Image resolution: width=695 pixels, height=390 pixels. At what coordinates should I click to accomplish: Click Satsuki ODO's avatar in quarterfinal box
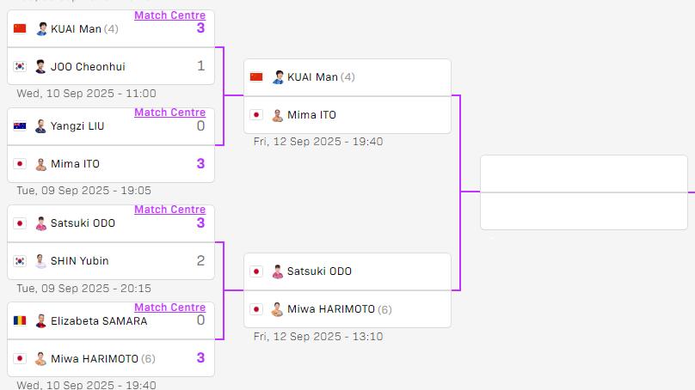[278, 271]
